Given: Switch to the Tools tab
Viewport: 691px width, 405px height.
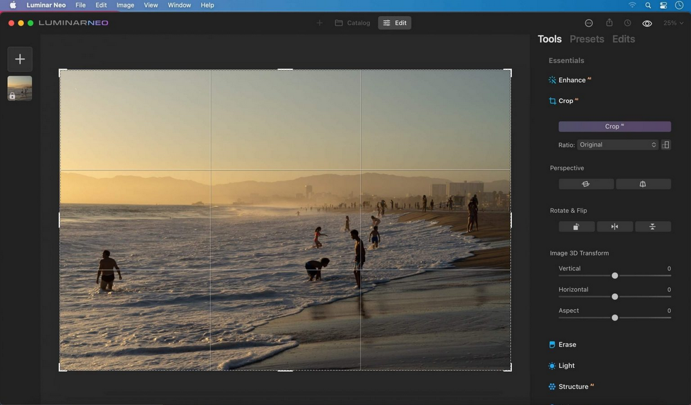Looking at the screenshot, I should click(x=549, y=39).
